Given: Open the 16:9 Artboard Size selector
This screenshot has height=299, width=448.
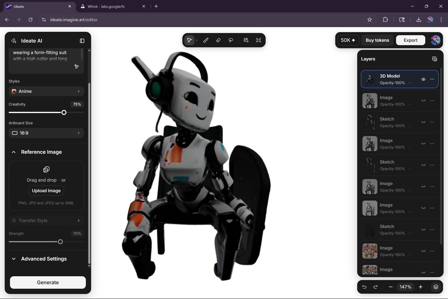Looking at the screenshot, I should pos(46,133).
